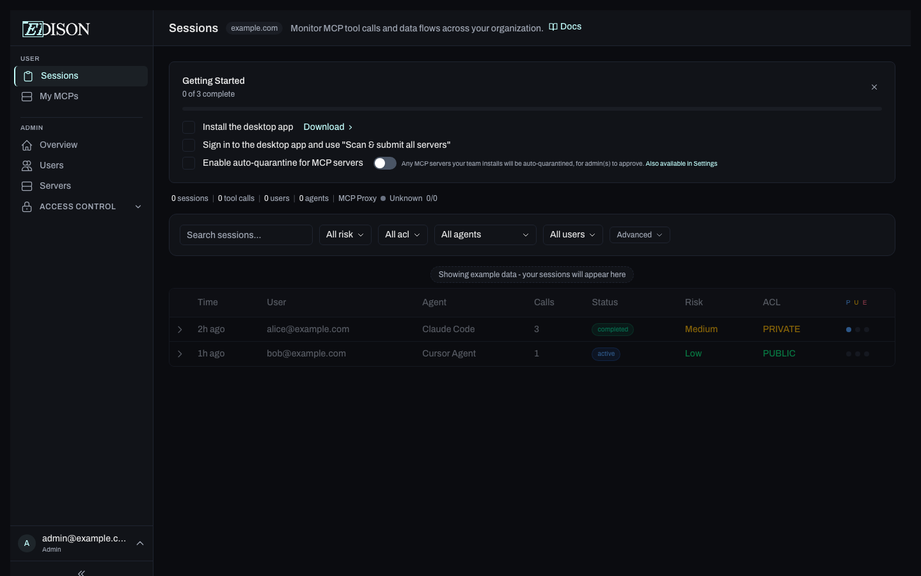The height and width of the screenshot is (576, 921).
Task: Select the Sessions clipboard icon in sidebar
Action: [x=28, y=76]
